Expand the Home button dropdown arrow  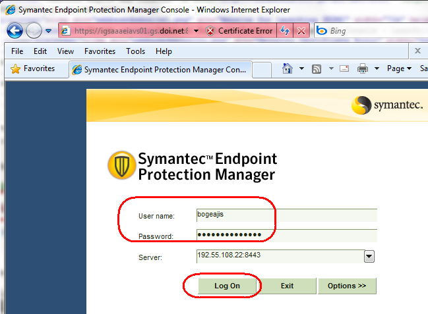[x=301, y=68]
